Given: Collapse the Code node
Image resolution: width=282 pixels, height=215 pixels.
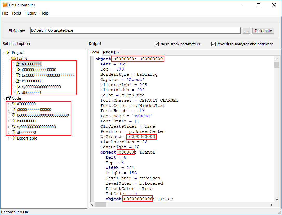Looking at the screenshot, I should click(x=3, y=98).
